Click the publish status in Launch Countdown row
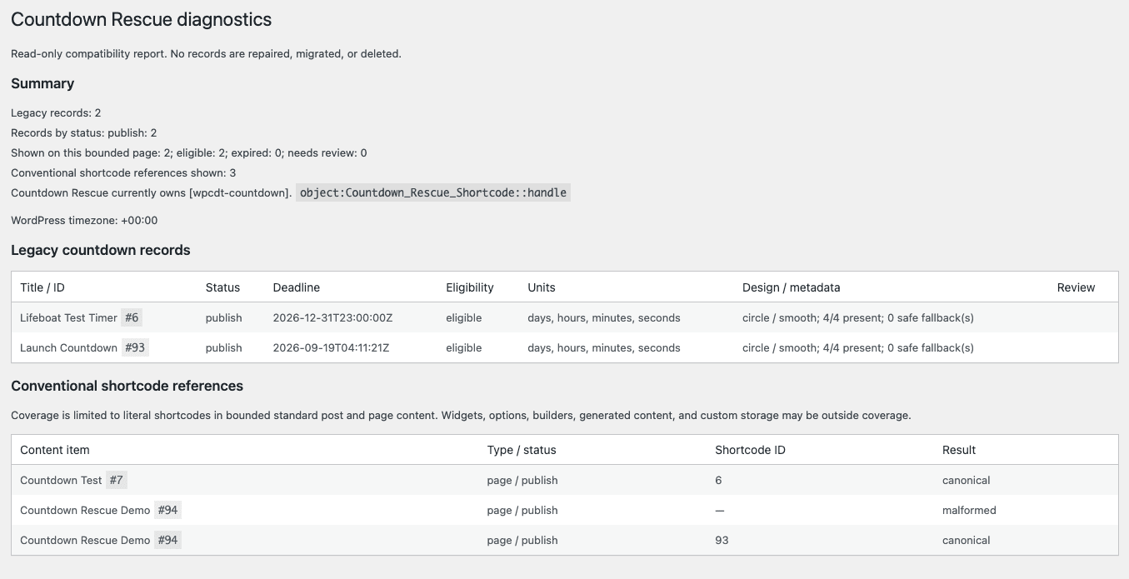The width and height of the screenshot is (1129, 579). [224, 347]
